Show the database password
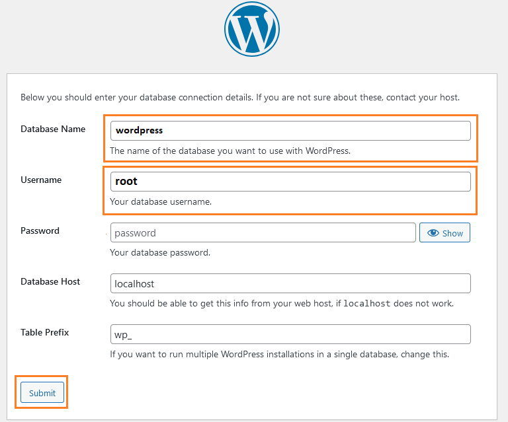Viewport: 508px width, 422px height. pyautogui.click(x=444, y=232)
